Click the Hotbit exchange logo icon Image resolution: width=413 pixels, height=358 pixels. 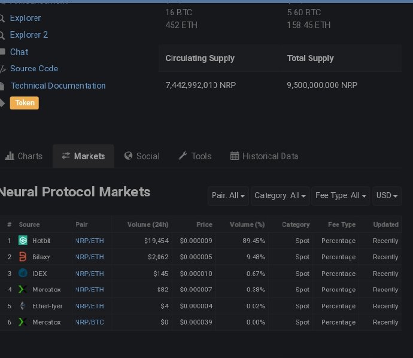click(23, 240)
